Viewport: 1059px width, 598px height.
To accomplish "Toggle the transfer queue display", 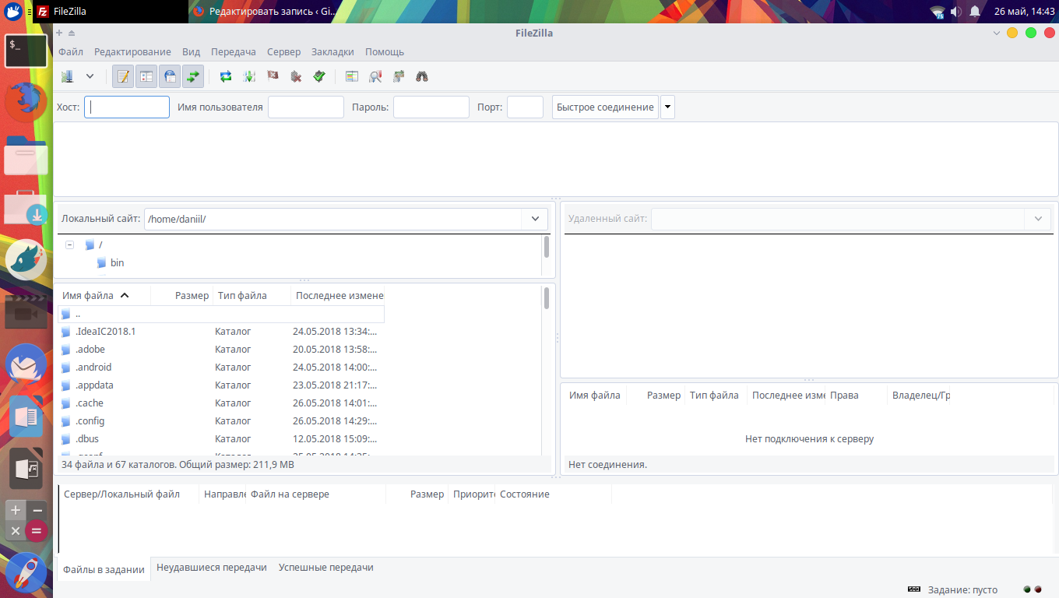I will (193, 76).
